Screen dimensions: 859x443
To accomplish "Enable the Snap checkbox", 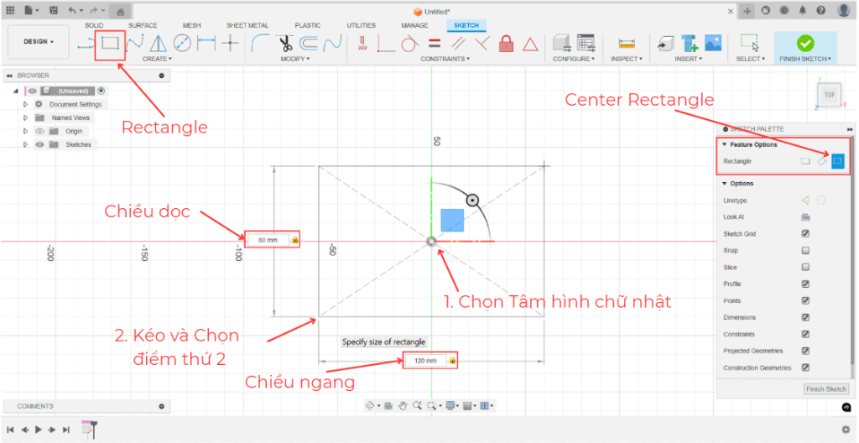I will (x=805, y=251).
